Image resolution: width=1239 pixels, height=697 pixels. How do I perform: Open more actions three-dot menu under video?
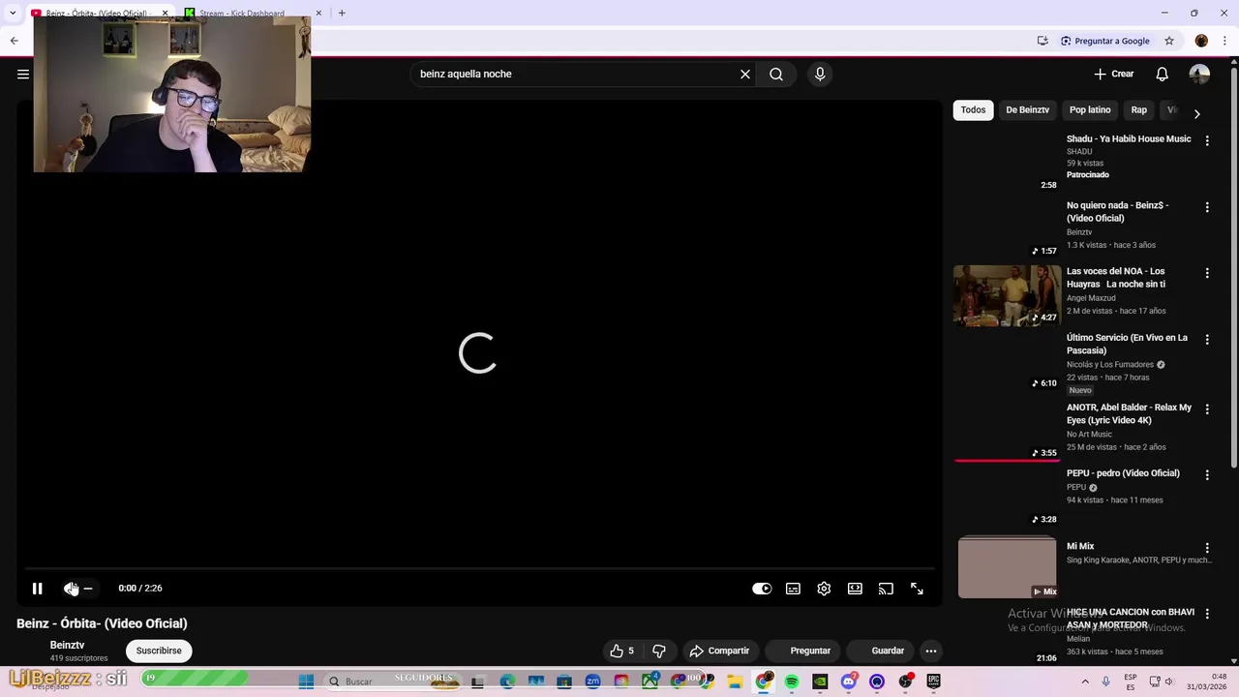point(930,651)
